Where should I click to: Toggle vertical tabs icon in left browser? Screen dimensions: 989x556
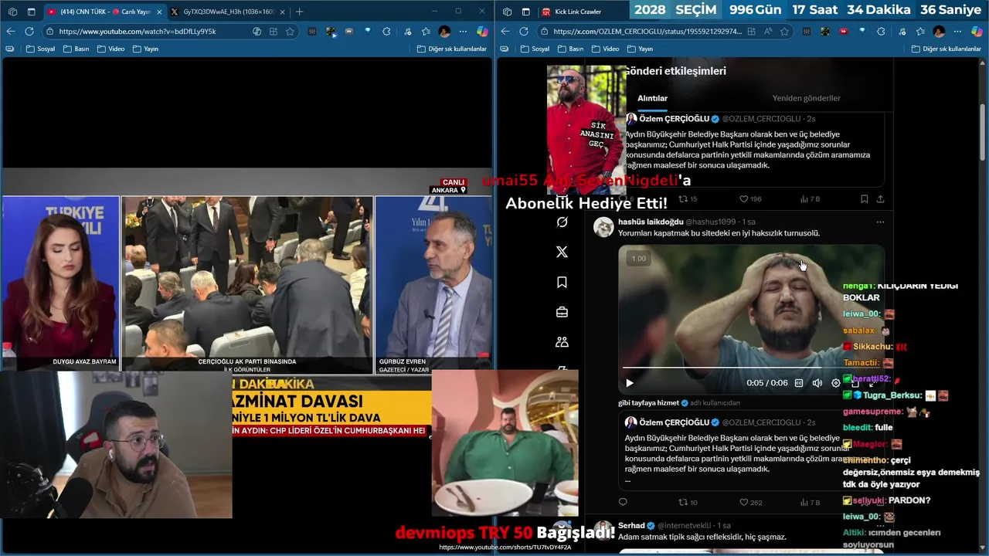click(x=31, y=12)
